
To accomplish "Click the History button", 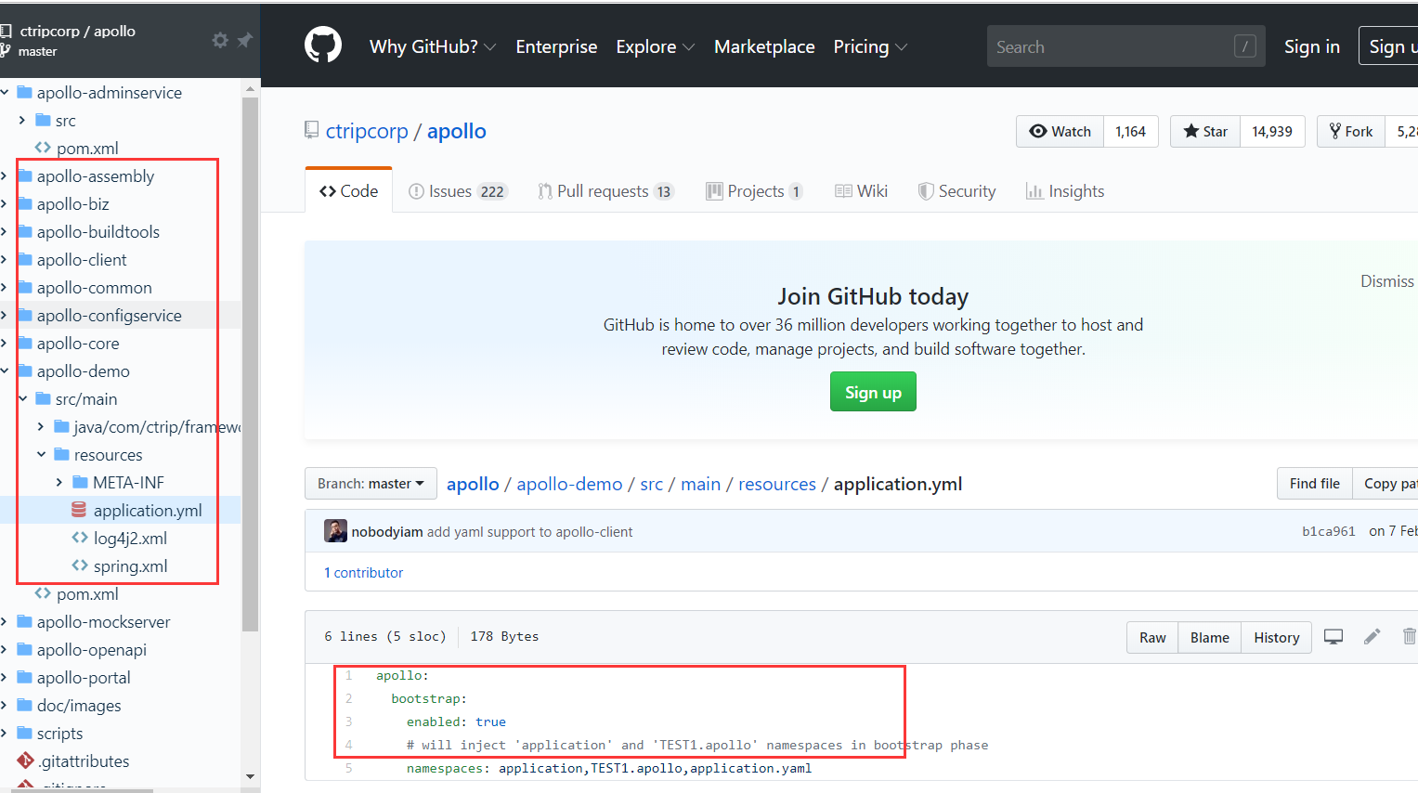I will coord(1276,637).
